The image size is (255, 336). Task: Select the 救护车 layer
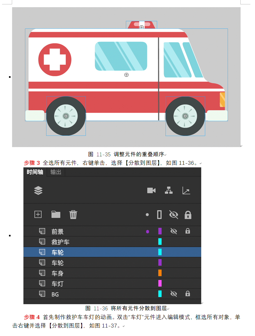click(112, 242)
